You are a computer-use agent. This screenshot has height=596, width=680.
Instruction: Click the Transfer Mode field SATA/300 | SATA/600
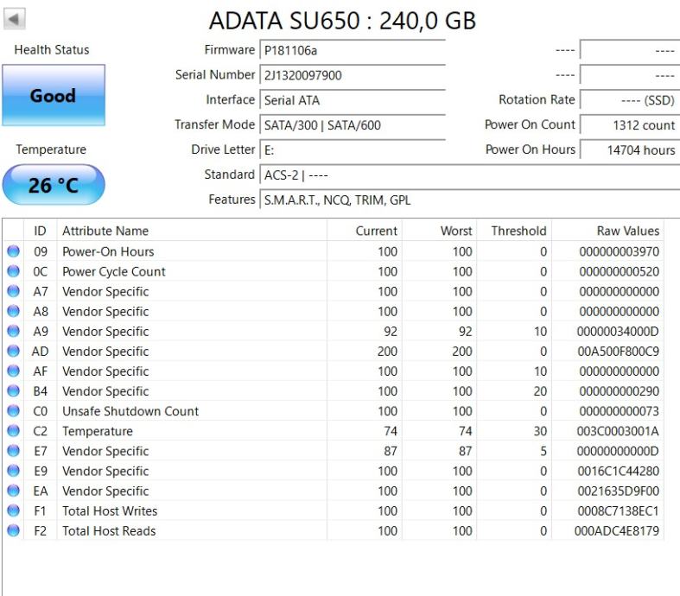pos(353,125)
